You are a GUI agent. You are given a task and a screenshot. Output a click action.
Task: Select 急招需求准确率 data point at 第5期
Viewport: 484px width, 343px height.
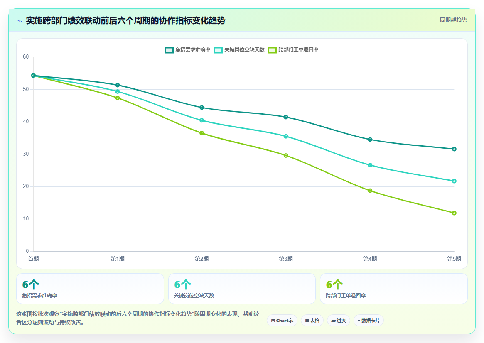pos(454,149)
